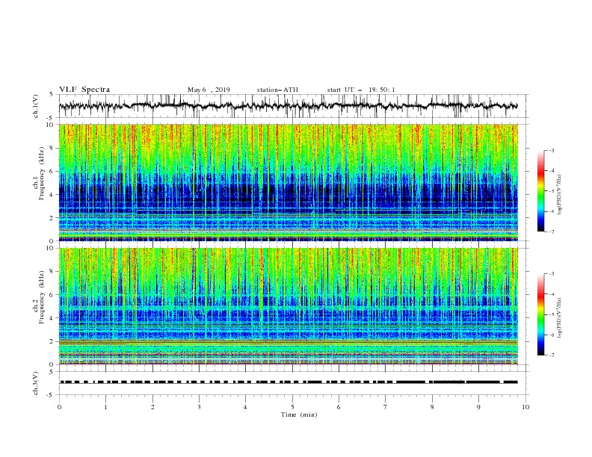
Task: Select the time axis tick label "3"
Action: point(199,407)
